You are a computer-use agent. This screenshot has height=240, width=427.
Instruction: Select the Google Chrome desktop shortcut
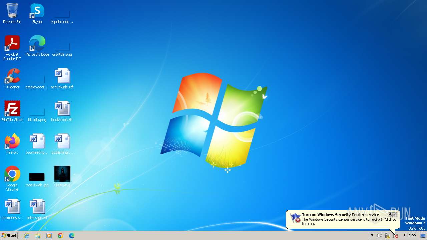pos(12,179)
